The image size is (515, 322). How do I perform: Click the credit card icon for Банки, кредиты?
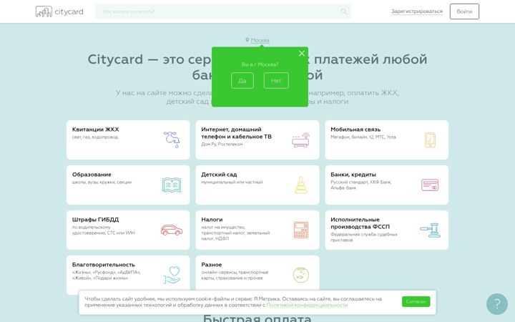430,185
